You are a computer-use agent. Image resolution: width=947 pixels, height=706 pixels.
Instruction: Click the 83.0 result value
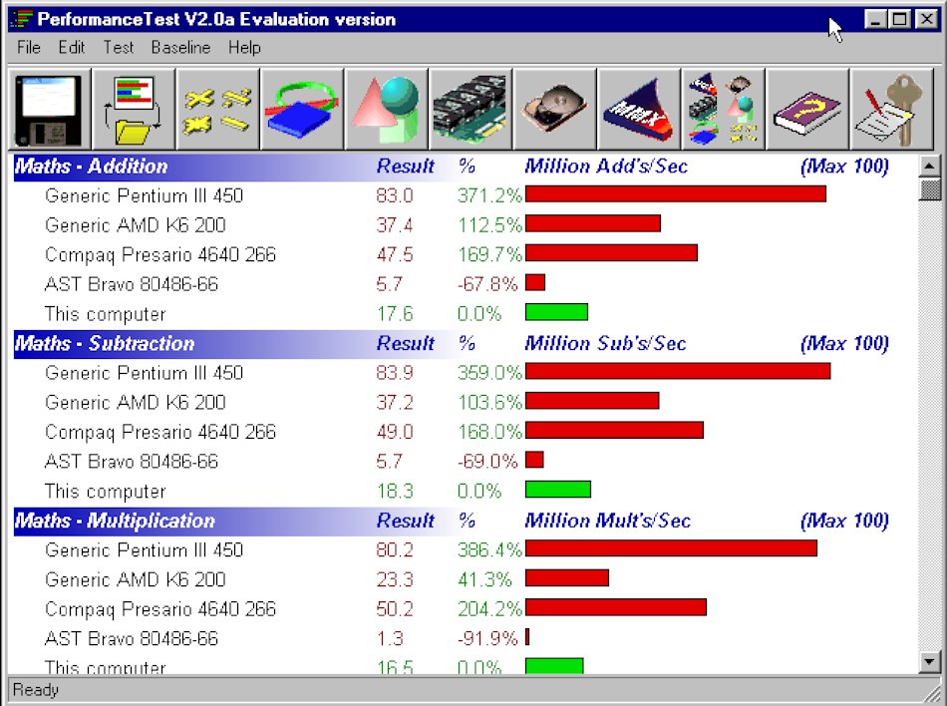tap(395, 195)
